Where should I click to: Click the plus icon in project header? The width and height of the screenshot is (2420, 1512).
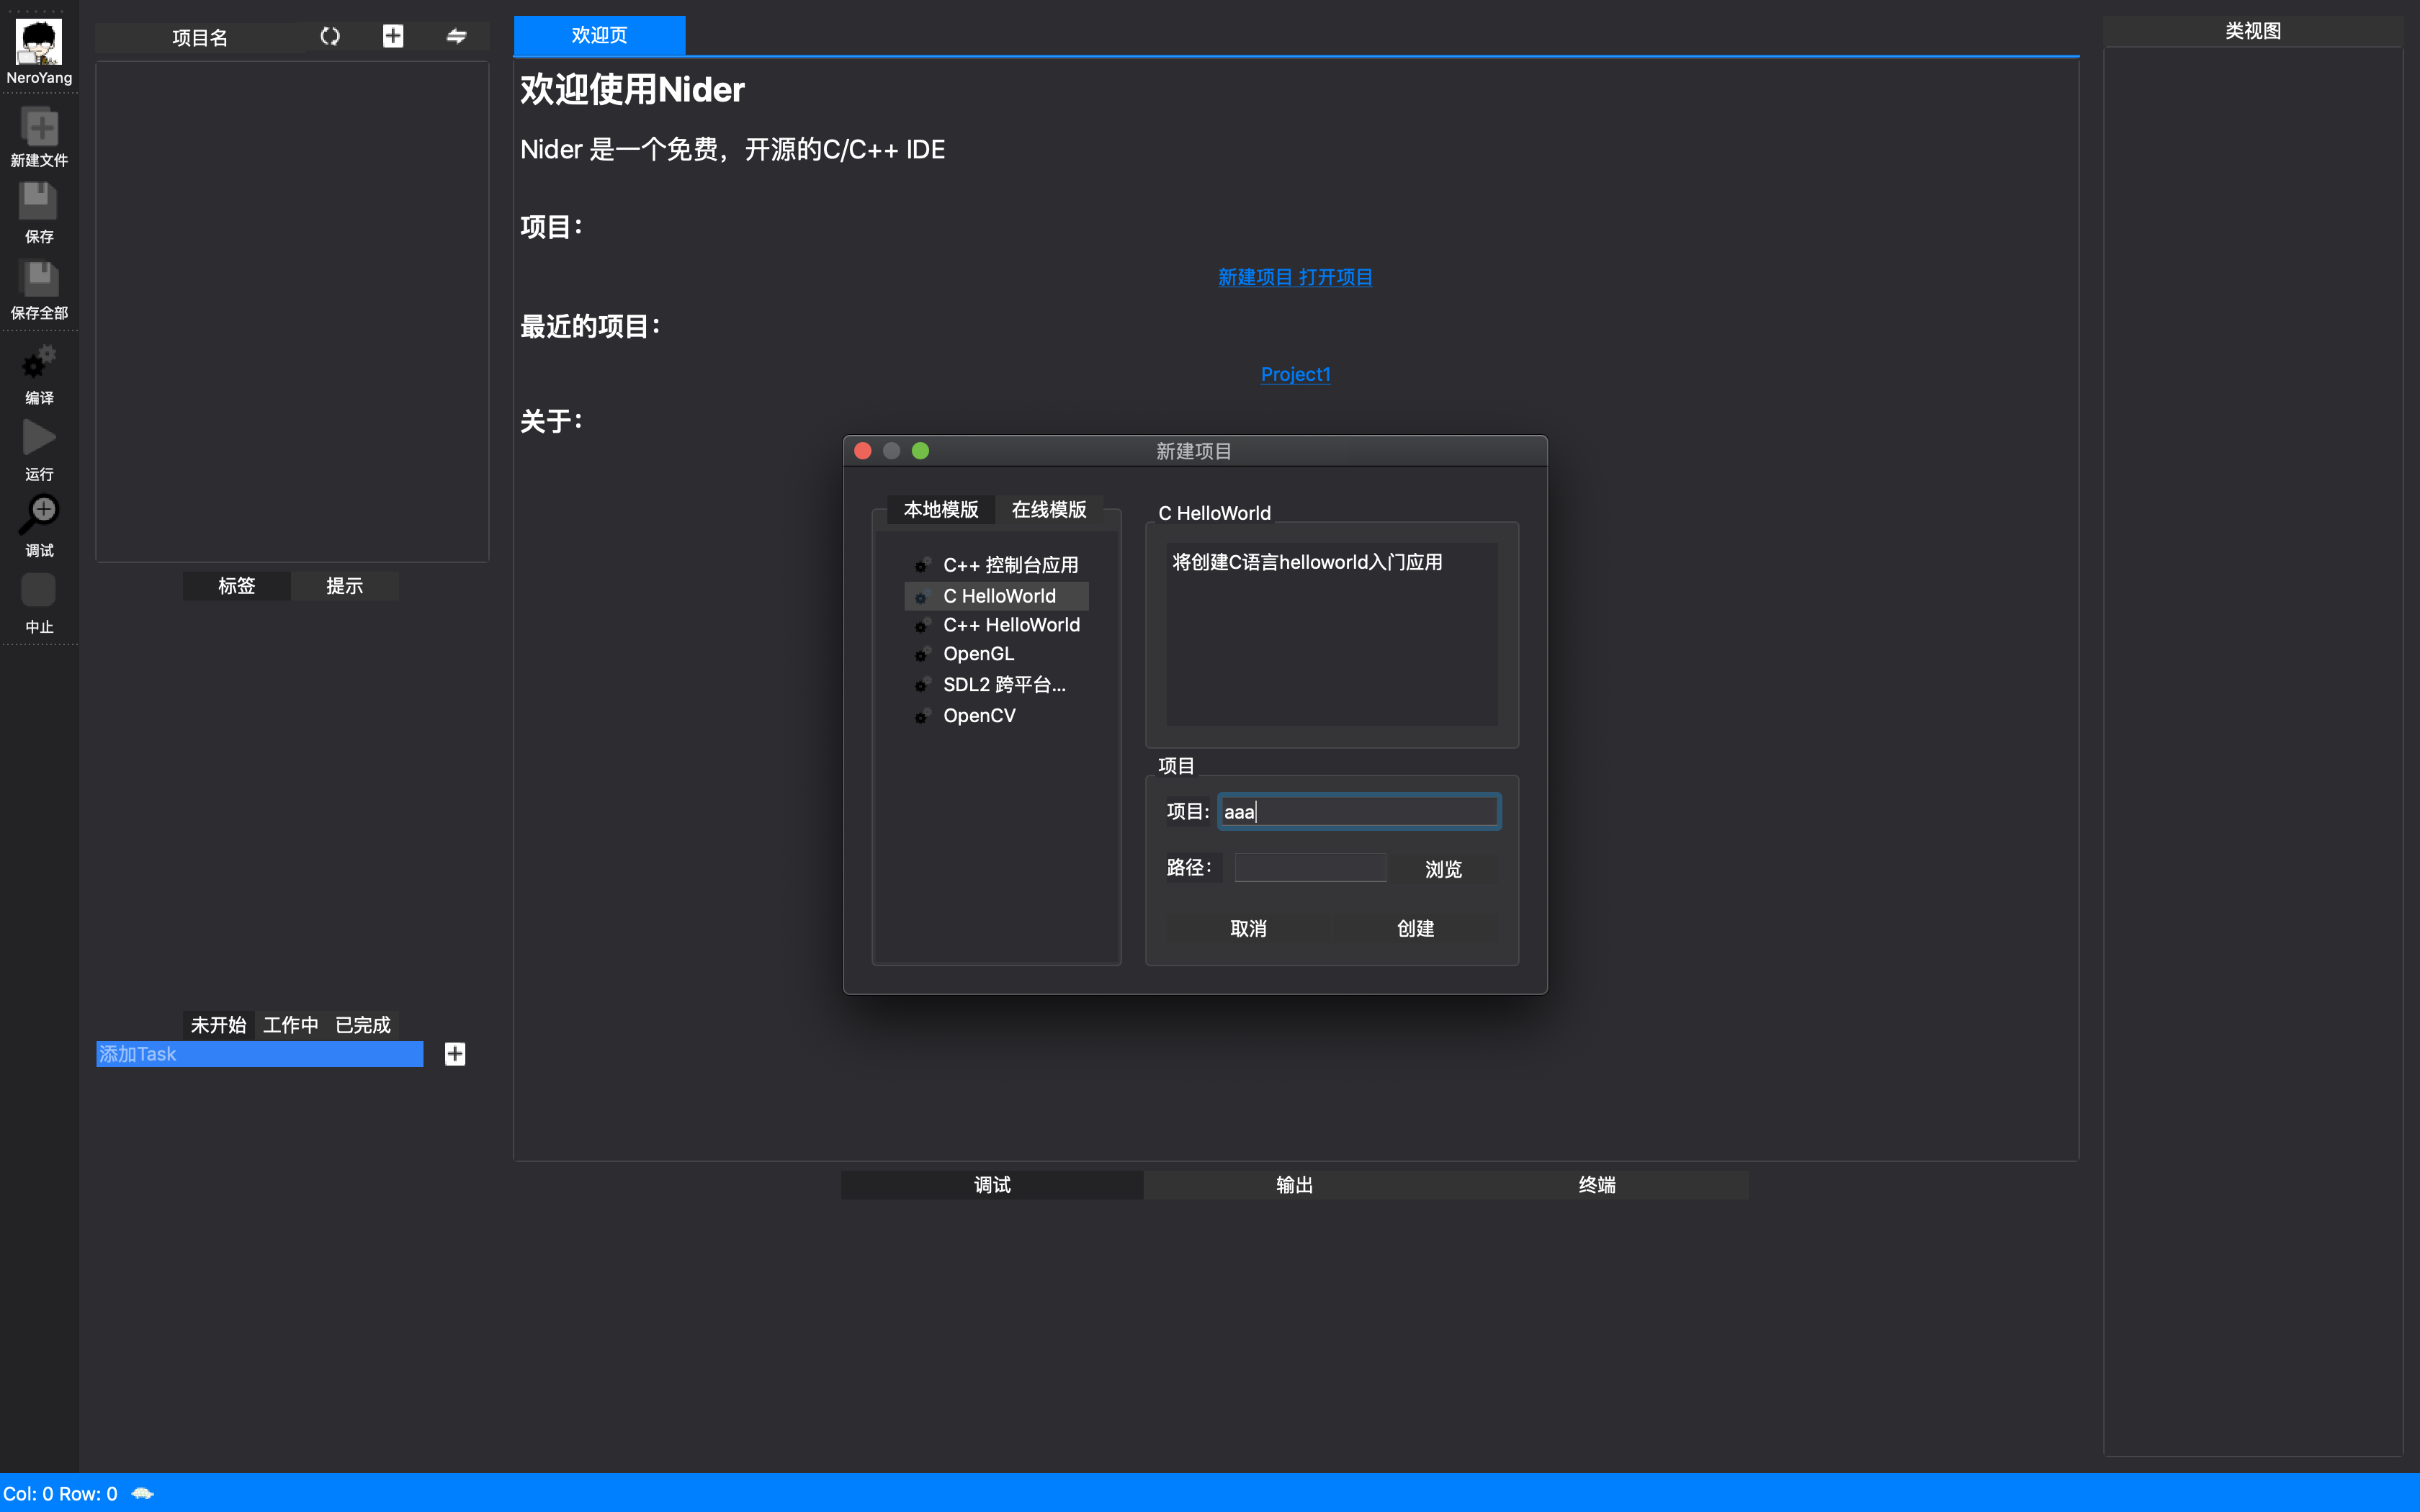[x=393, y=37]
